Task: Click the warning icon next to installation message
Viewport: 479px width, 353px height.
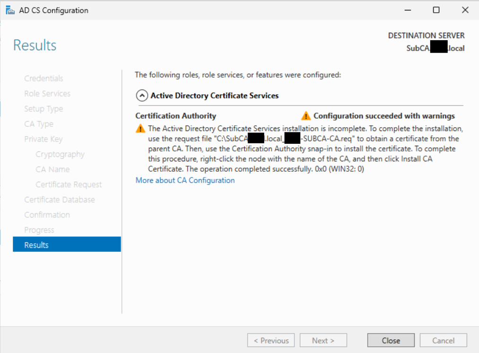Action: tap(140, 128)
